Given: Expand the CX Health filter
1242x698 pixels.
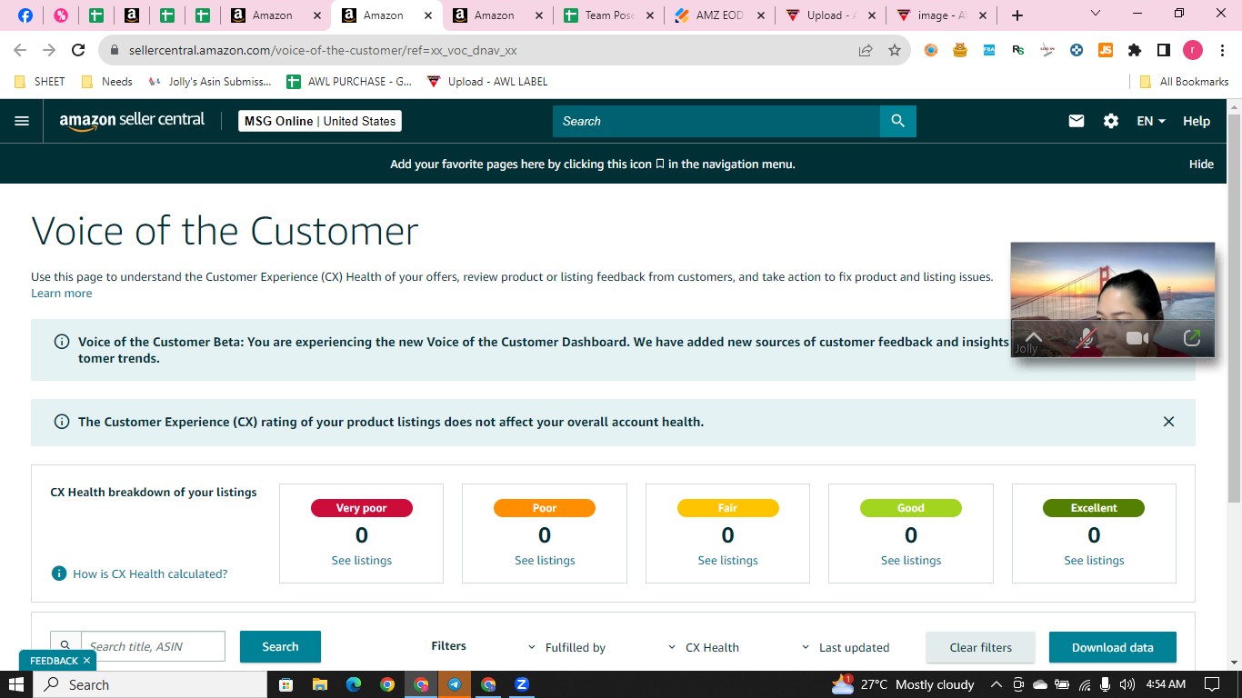Looking at the screenshot, I should [703, 647].
